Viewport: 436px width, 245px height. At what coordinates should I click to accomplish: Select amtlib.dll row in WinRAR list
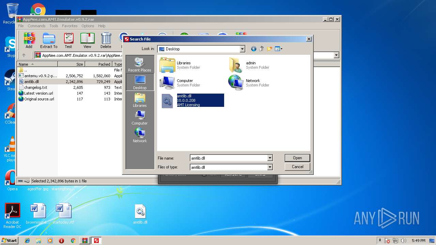[x=70, y=82]
